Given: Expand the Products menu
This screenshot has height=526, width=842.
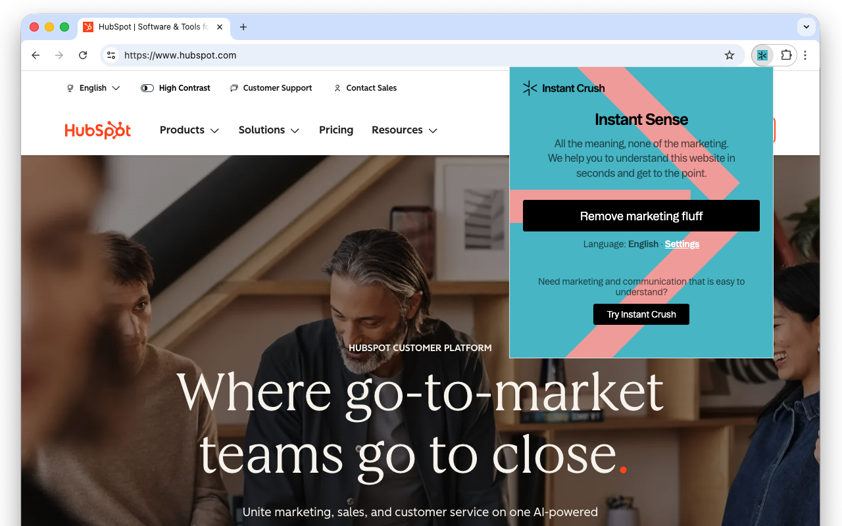Looking at the screenshot, I should pos(189,130).
